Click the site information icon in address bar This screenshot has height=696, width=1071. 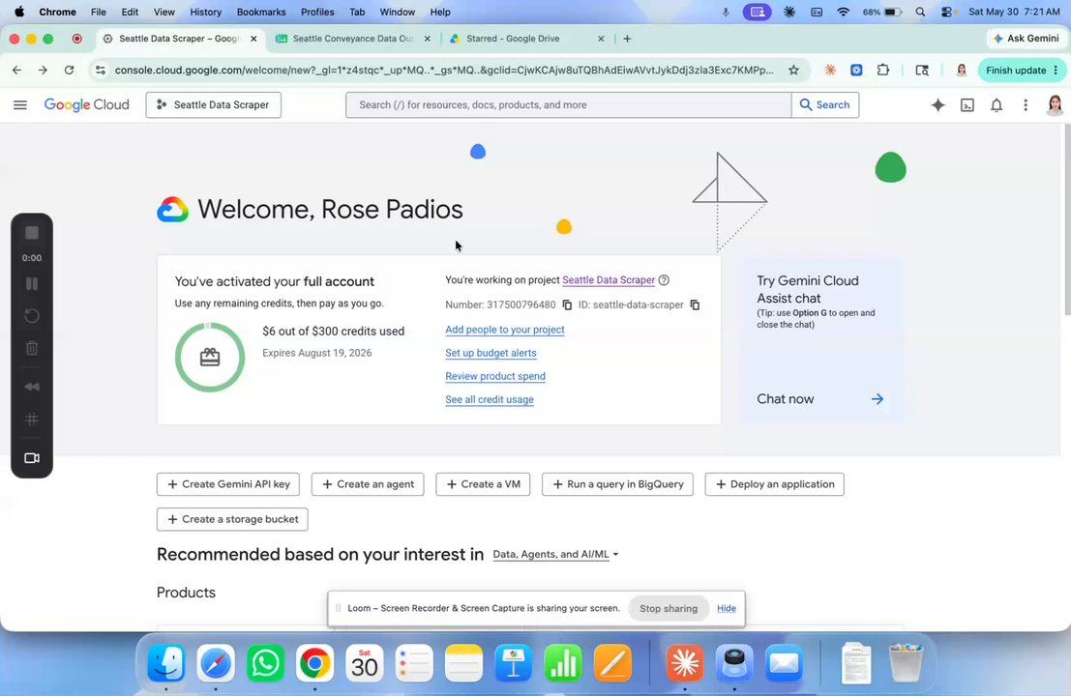coord(101,71)
